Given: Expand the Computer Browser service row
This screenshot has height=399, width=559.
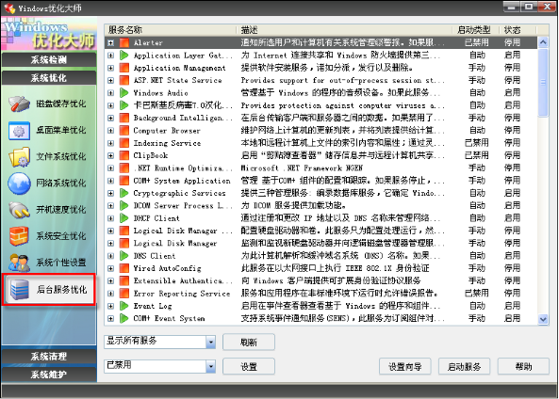Looking at the screenshot, I should coord(110,131).
